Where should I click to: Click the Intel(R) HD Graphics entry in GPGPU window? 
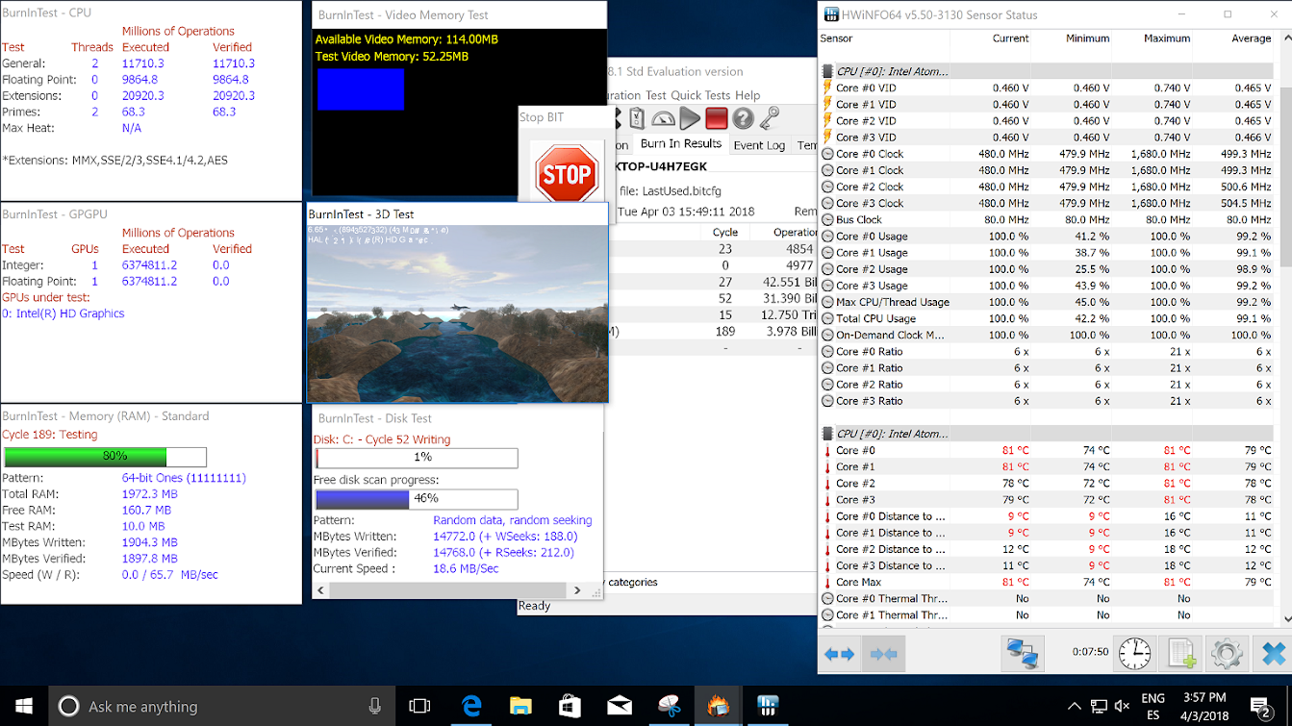[x=63, y=313]
